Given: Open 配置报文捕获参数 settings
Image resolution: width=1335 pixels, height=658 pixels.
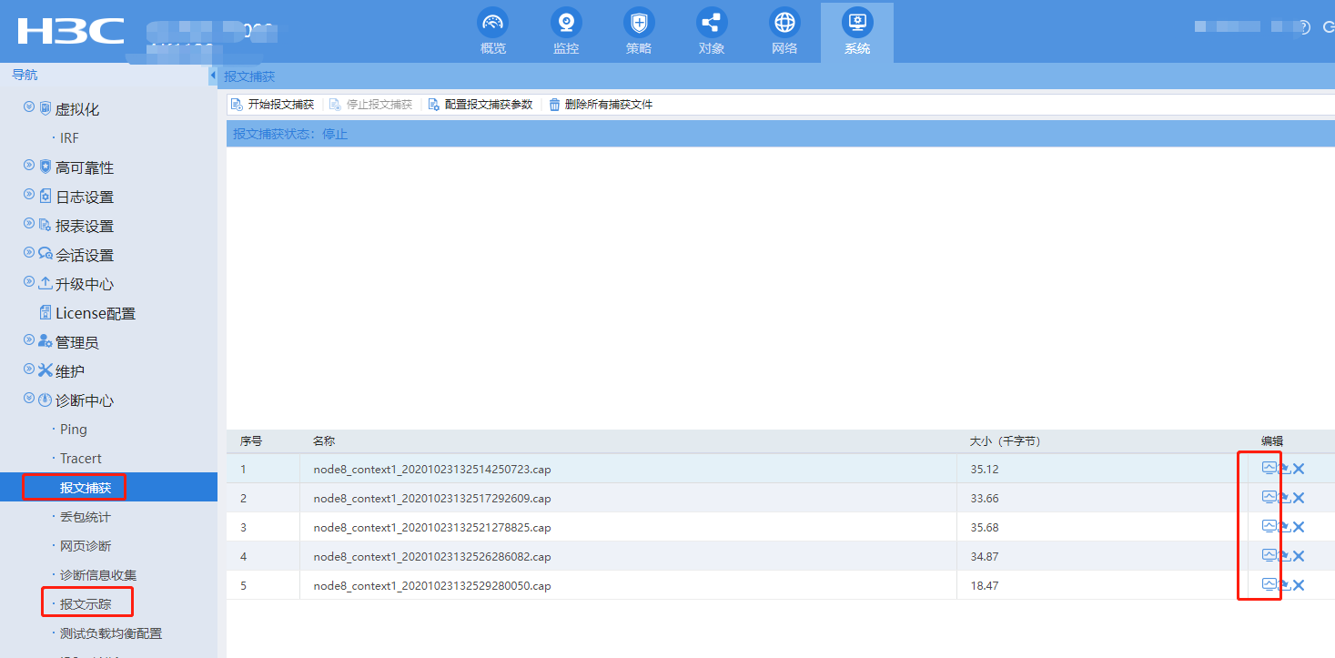Looking at the screenshot, I should click(x=480, y=105).
